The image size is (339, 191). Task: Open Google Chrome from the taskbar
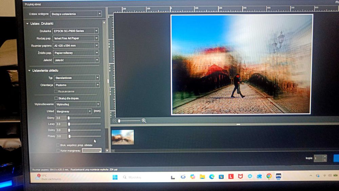(269, 176)
